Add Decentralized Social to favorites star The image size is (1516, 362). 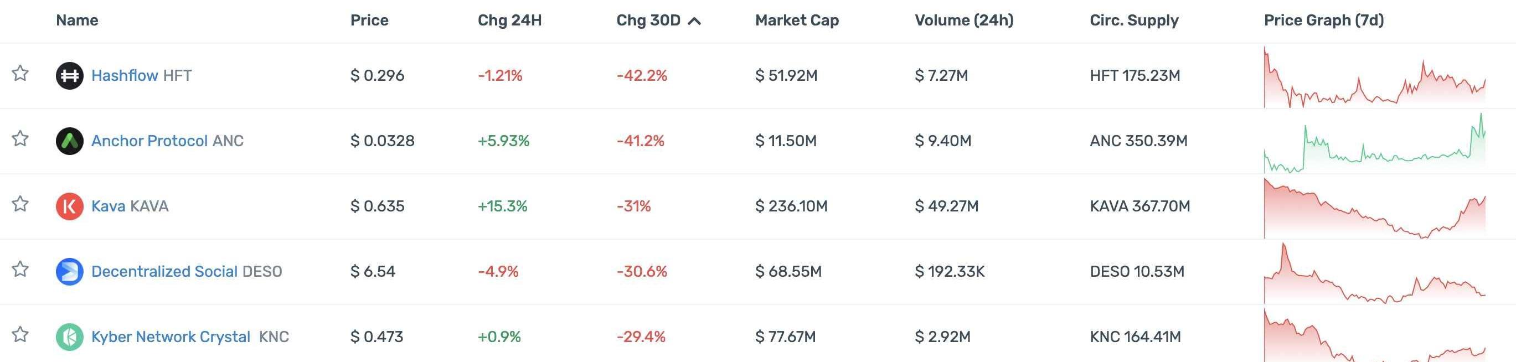pyautogui.click(x=20, y=270)
